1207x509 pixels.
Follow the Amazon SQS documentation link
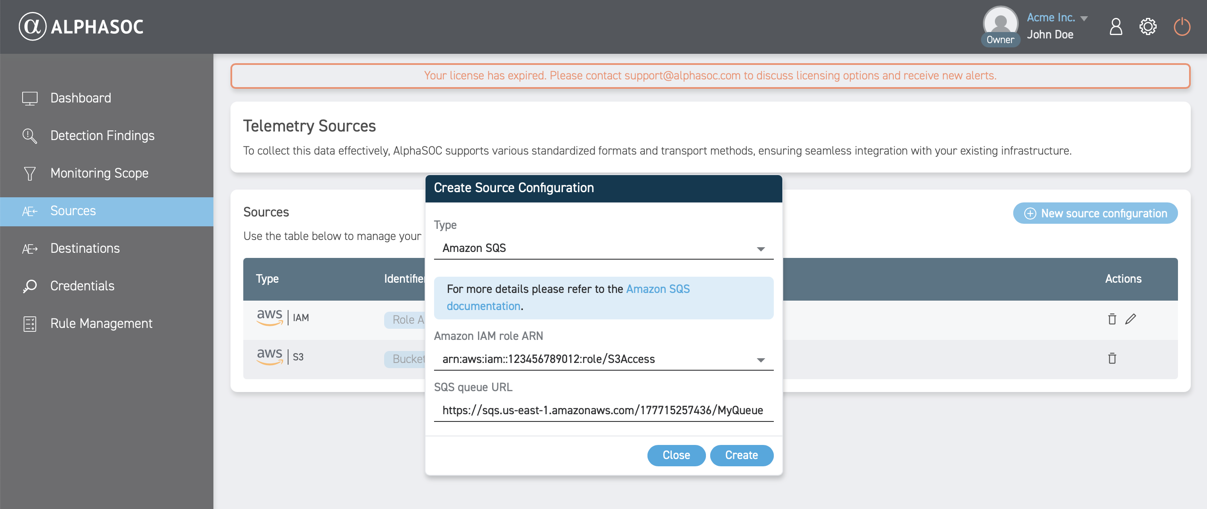(x=657, y=289)
